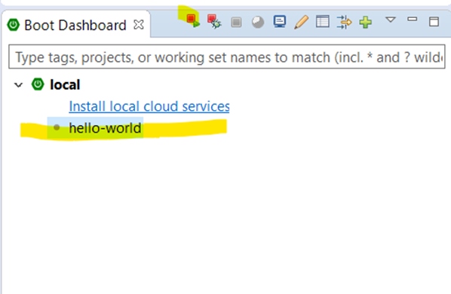Focus the tags and projects filter field

(x=227, y=57)
